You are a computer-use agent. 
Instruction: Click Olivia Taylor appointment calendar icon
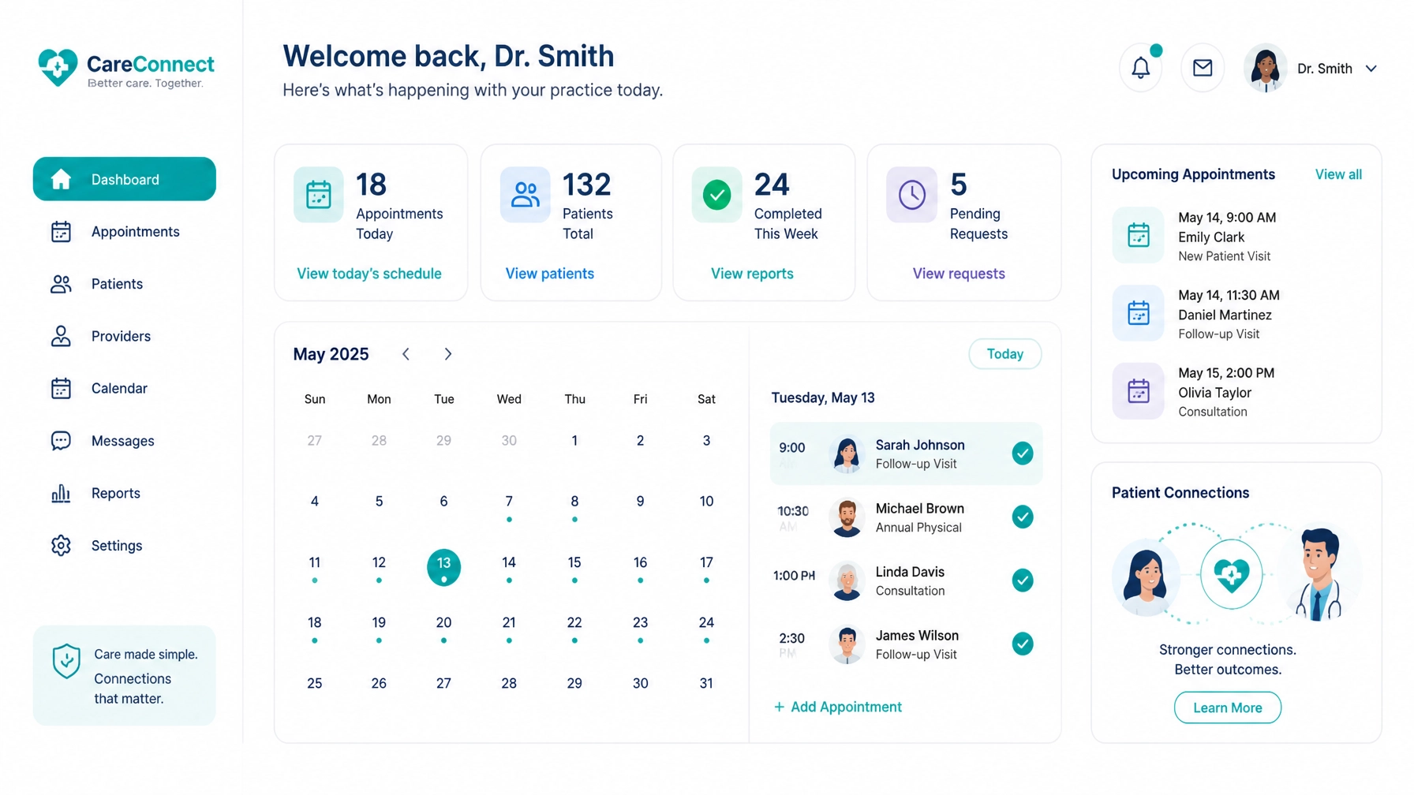[1138, 391]
